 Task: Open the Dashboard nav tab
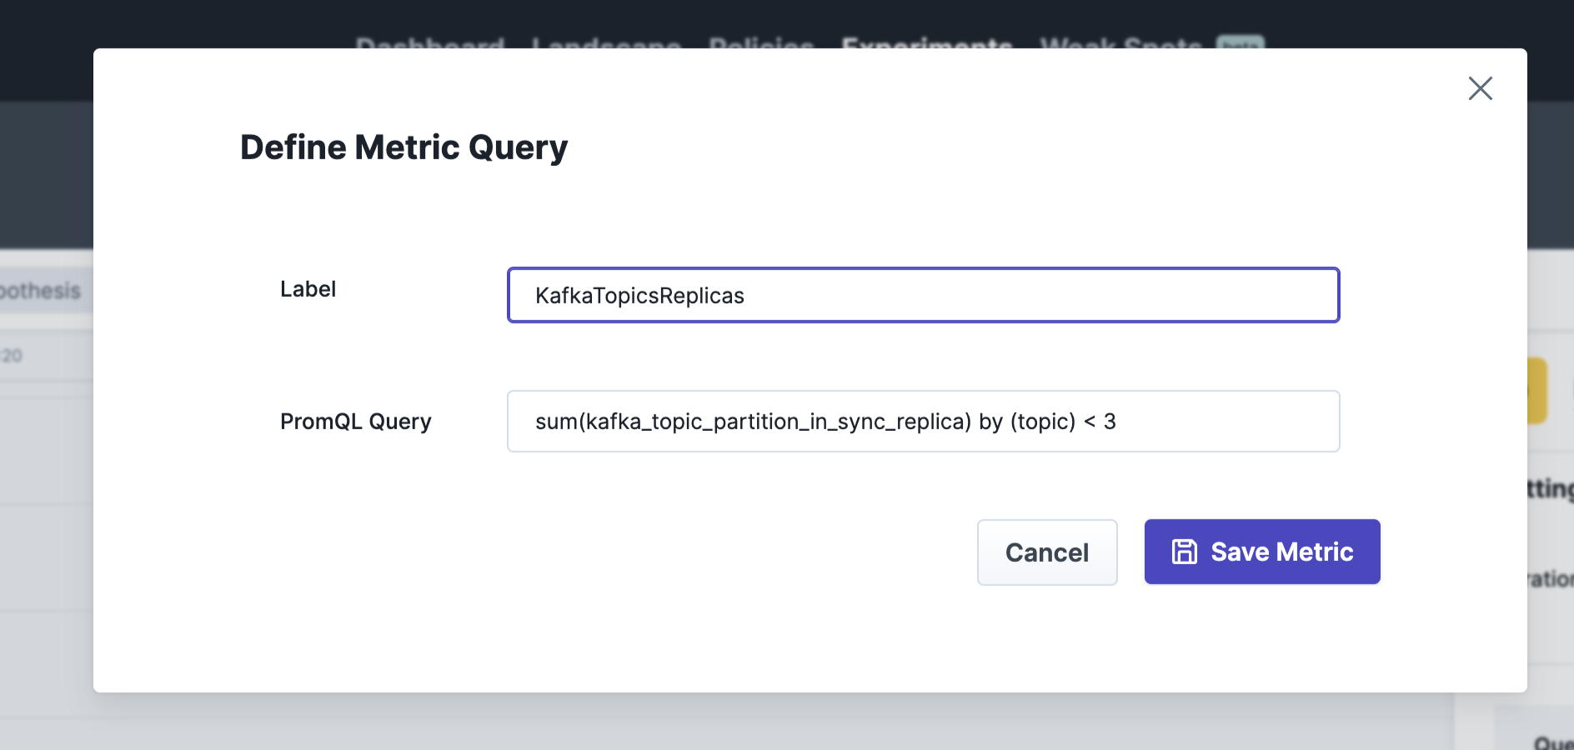pos(429,42)
